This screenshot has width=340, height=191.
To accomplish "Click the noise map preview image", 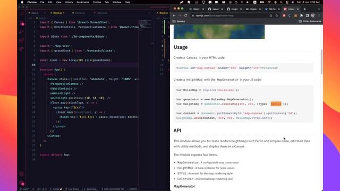I will pos(219,32).
